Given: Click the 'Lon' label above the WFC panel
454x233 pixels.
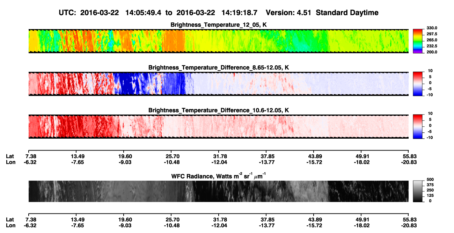Looking at the screenshot, I should (10, 162).
